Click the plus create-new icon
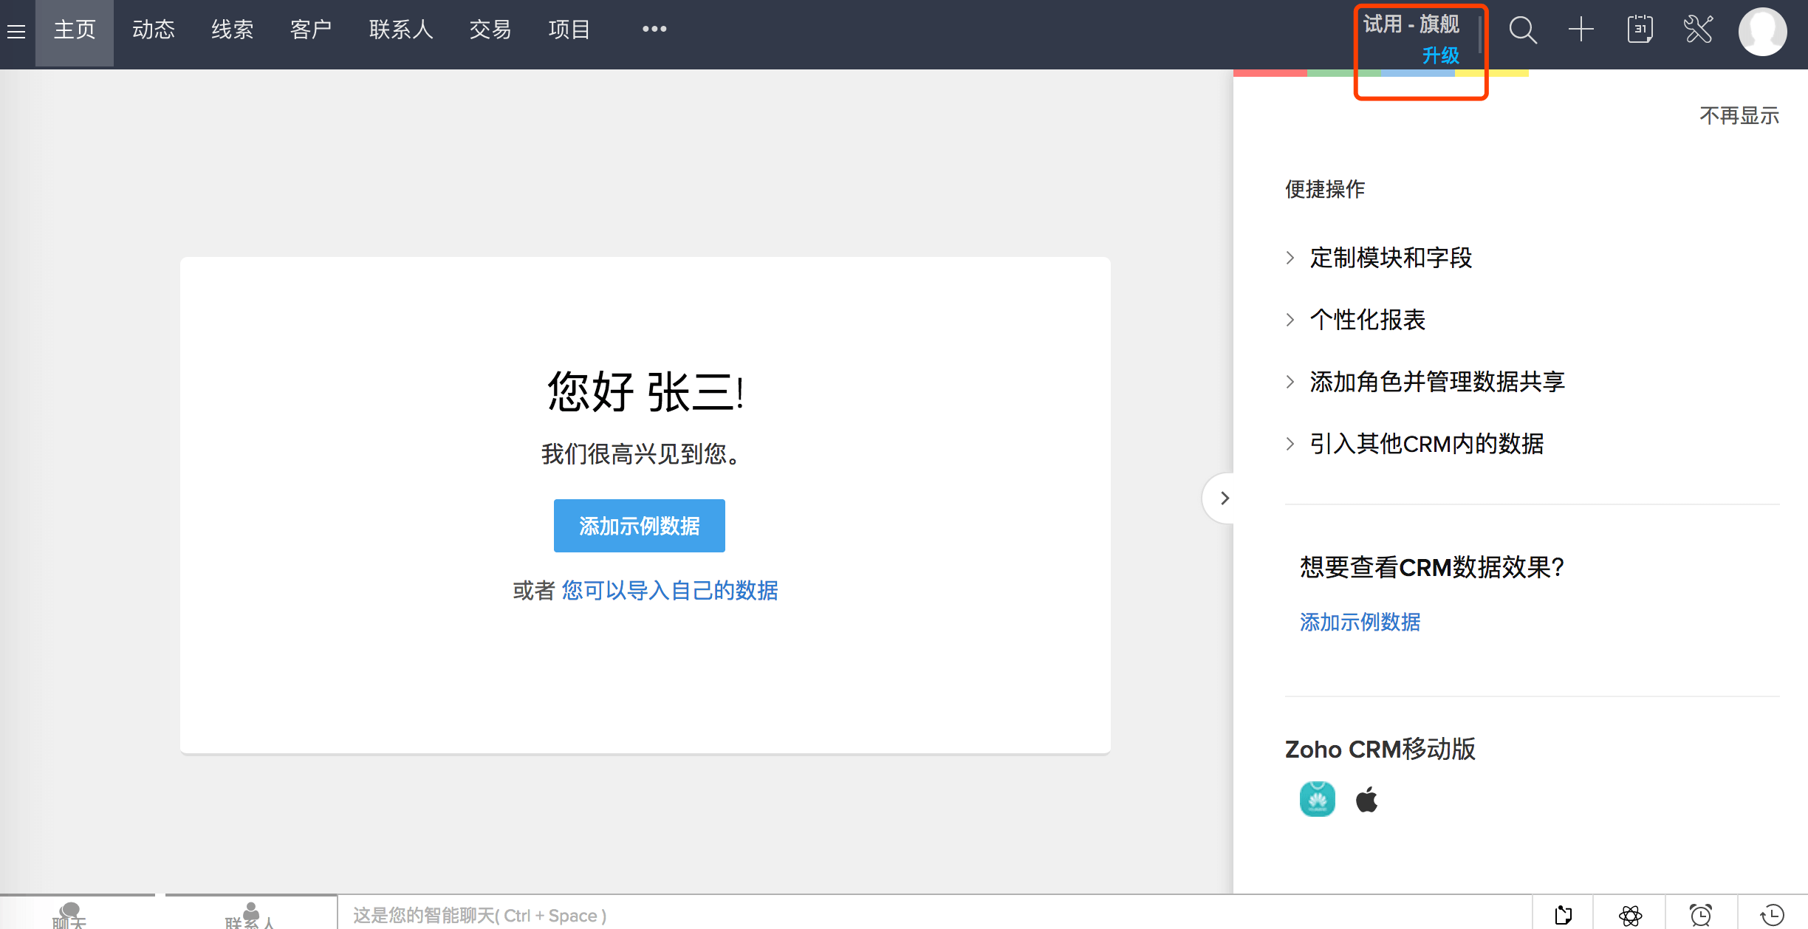This screenshot has width=1808, height=929. [x=1581, y=30]
